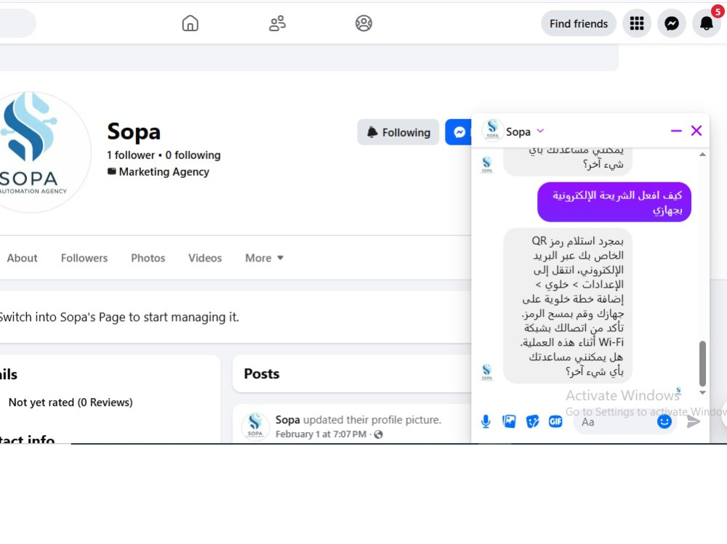Screen dimensions: 727x544
Task: Close the Sopa chat window
Action: click(696, 131)
